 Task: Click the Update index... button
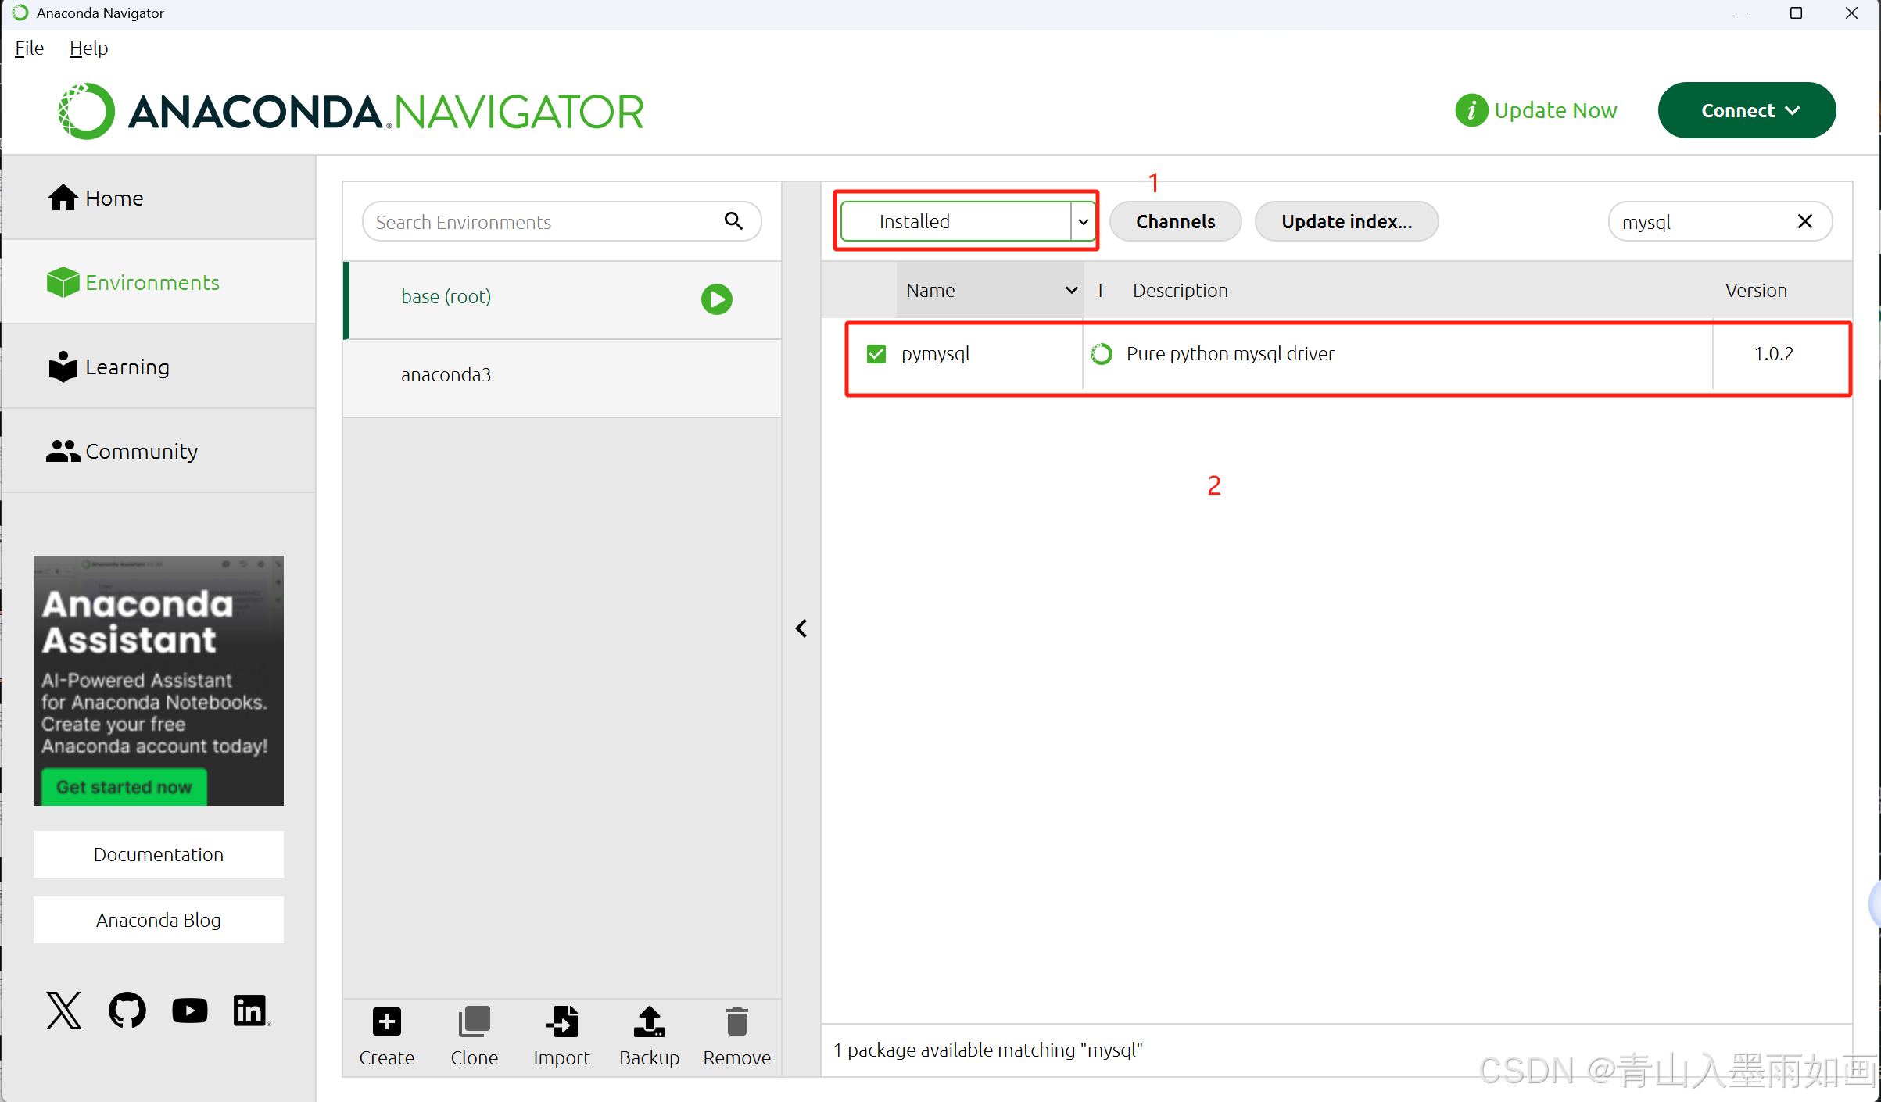click(1346, 222)
